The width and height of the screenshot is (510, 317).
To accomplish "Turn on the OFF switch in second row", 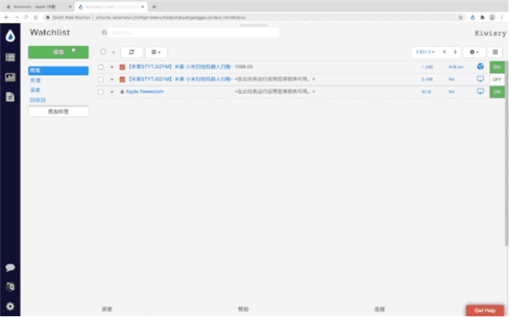I will click(x=496, y=79).
